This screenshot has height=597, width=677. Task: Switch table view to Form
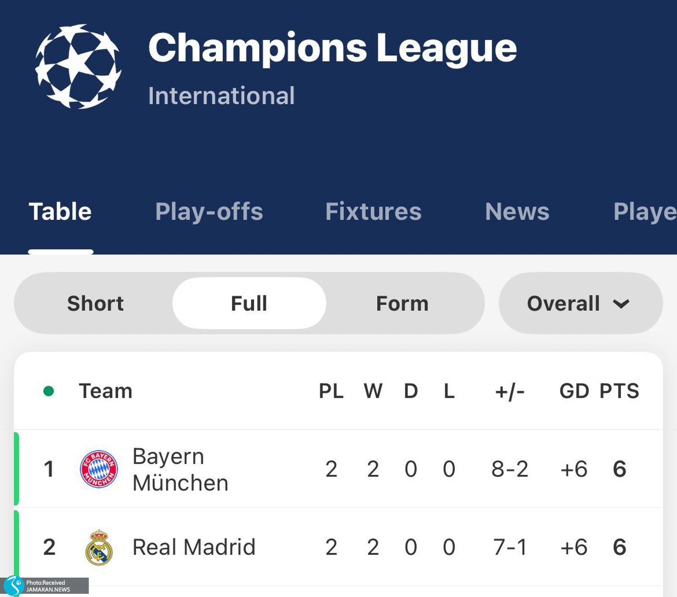(402, 303)
